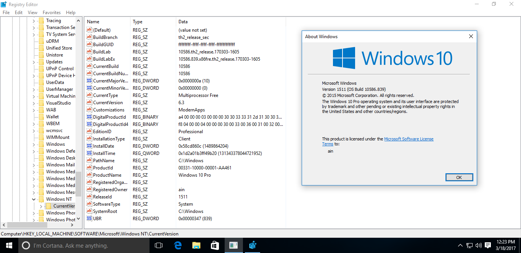Expand the CurrentVersion tree node
Viewport: 521px width, 253px height.
click(41, 206)
